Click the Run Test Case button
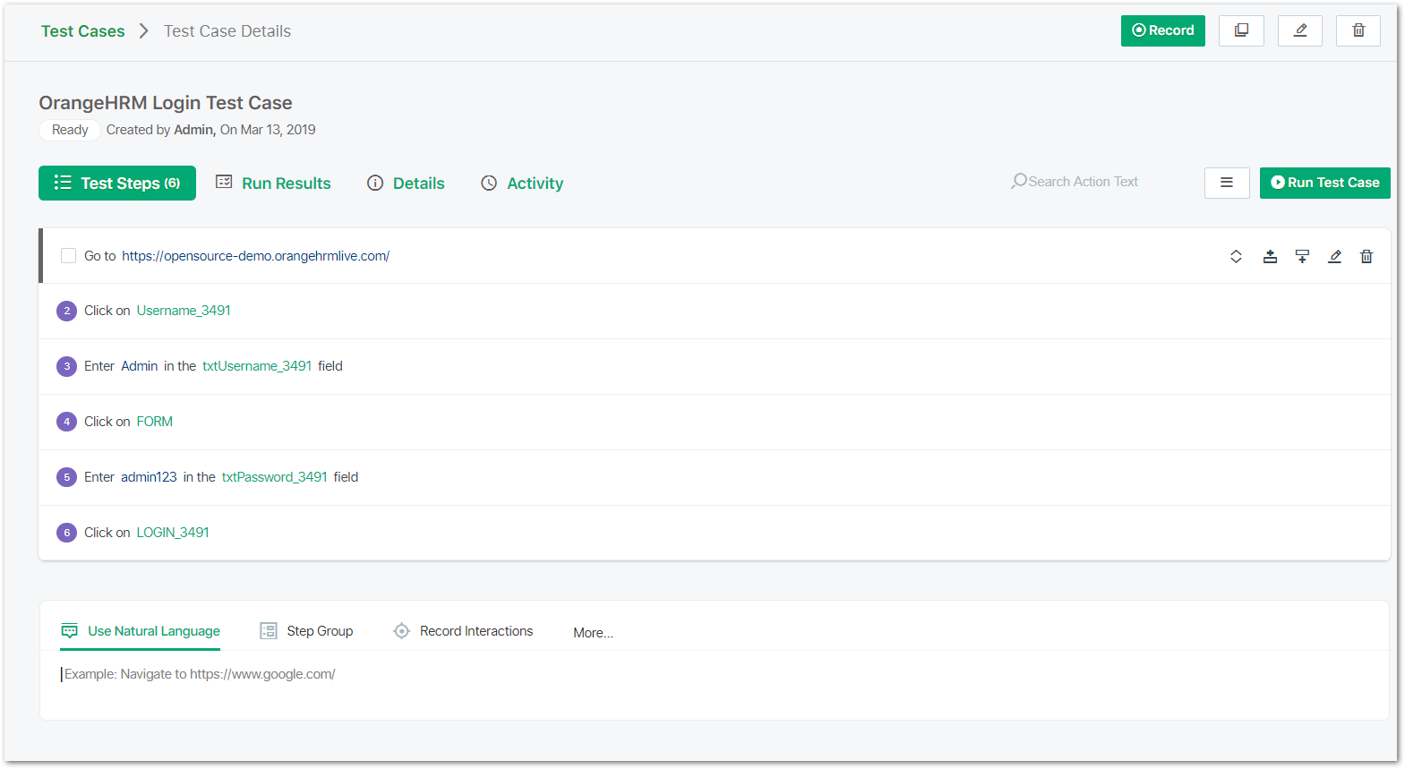 coord(1325,183)
